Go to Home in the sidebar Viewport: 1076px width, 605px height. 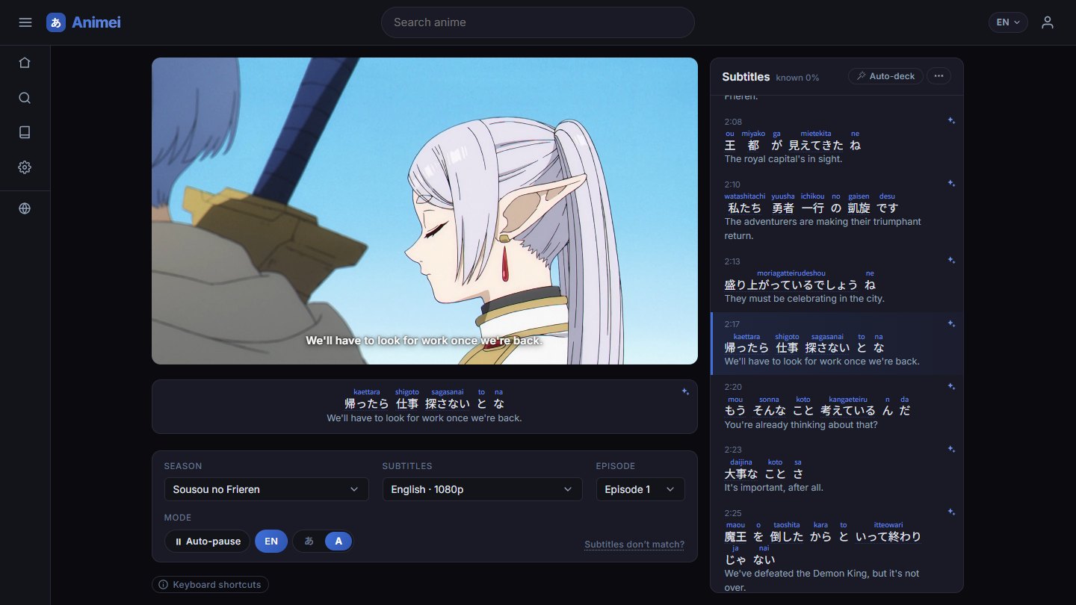coord(25,63)
